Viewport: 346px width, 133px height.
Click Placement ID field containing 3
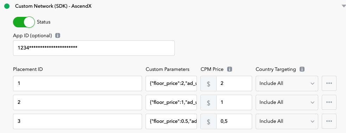77,121
